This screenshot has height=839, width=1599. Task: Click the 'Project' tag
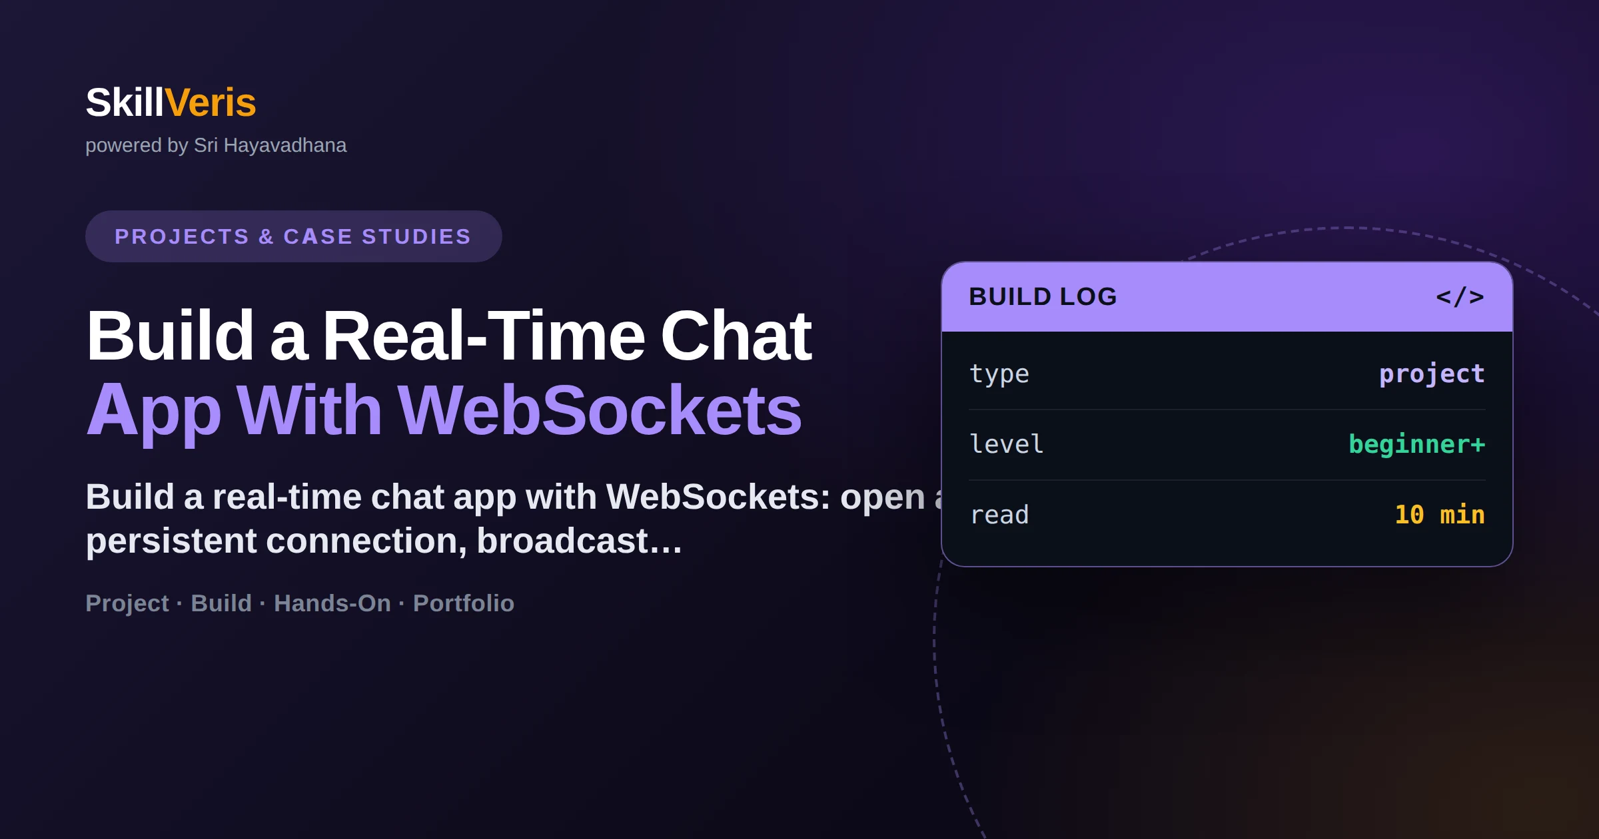[x=127, y=603]
